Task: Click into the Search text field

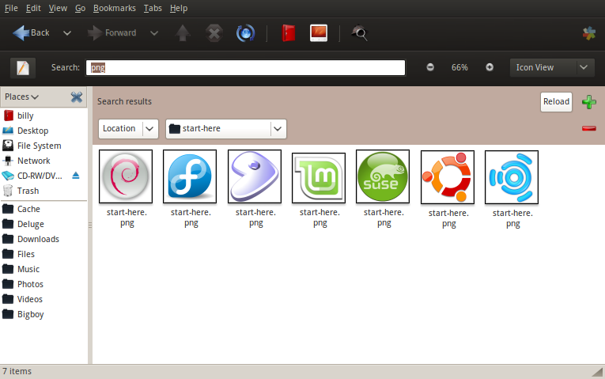Action: click(x=245, y=67)
